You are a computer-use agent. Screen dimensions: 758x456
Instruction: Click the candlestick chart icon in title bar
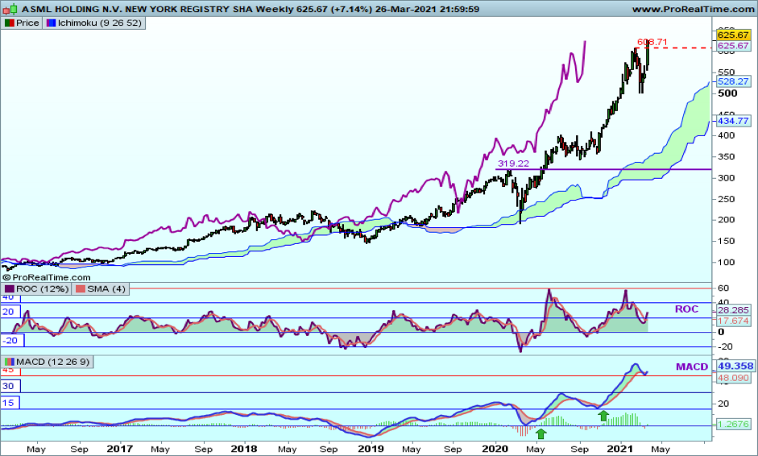click(x=10, y=9)
